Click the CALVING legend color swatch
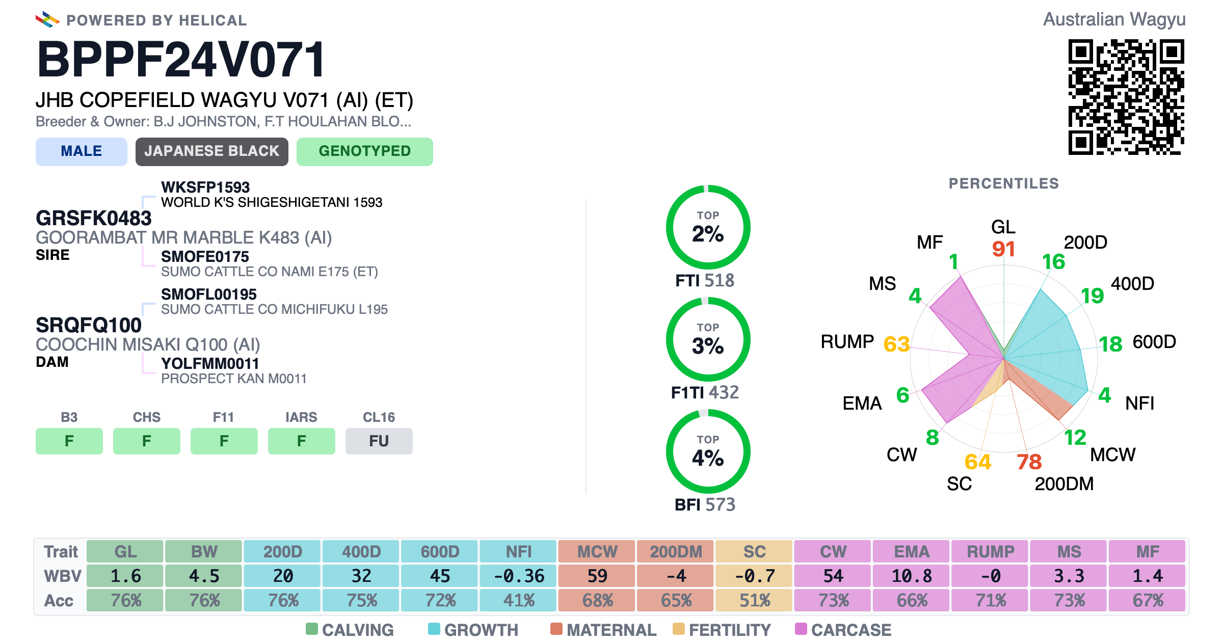Viewport: 1223px width, 642px height. [312, 629]
